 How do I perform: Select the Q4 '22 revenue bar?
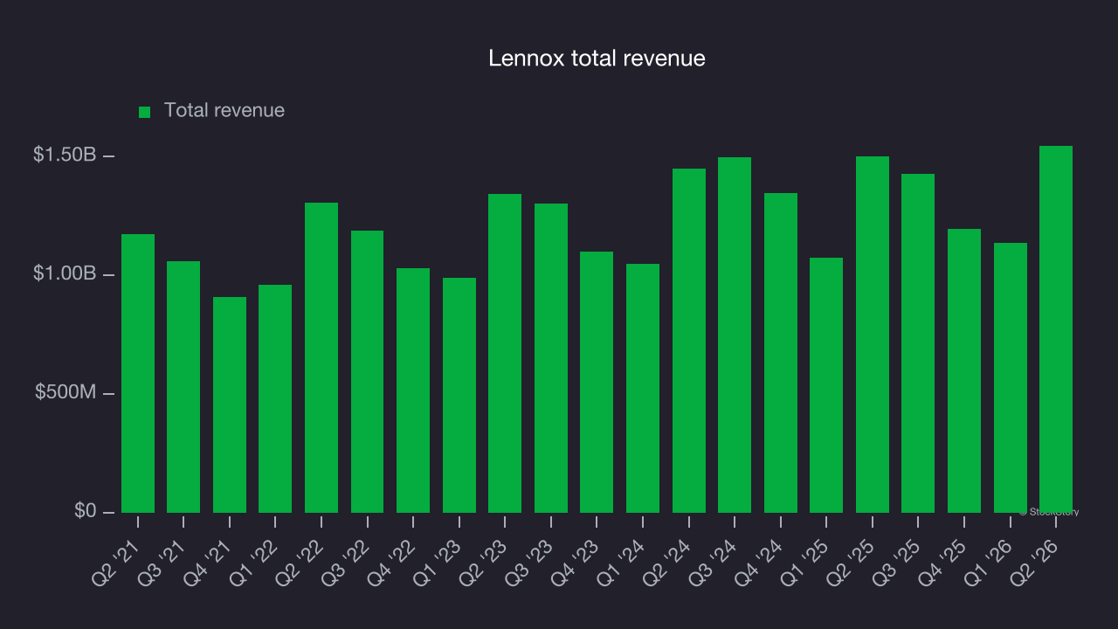pos(413,391)
